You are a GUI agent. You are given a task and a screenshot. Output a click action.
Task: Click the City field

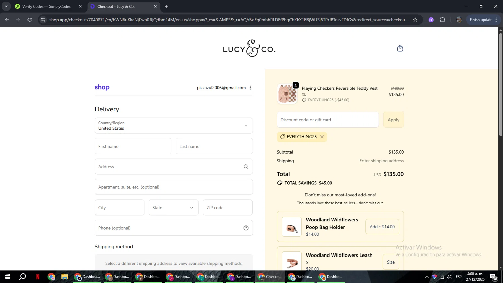pos(119,208)
